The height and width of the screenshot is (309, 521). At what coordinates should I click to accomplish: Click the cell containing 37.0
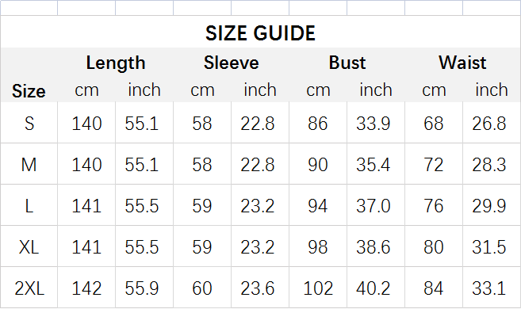click(x=376, y=205)
